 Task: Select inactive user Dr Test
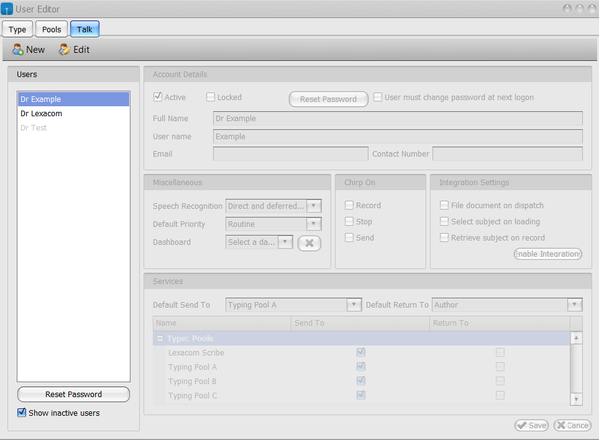(73, 128)
